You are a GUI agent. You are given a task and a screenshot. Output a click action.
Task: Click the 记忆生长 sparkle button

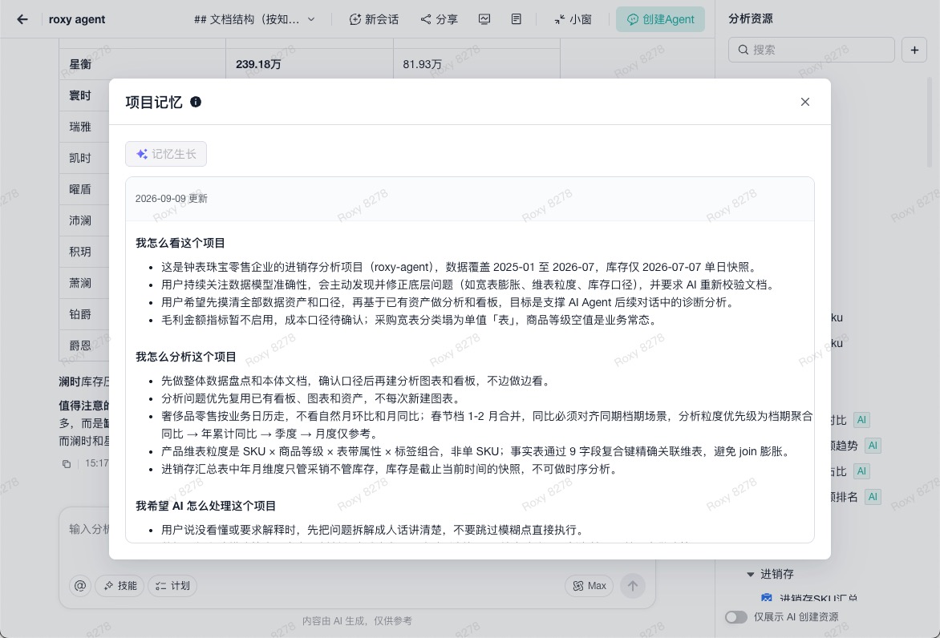[166, 154]
